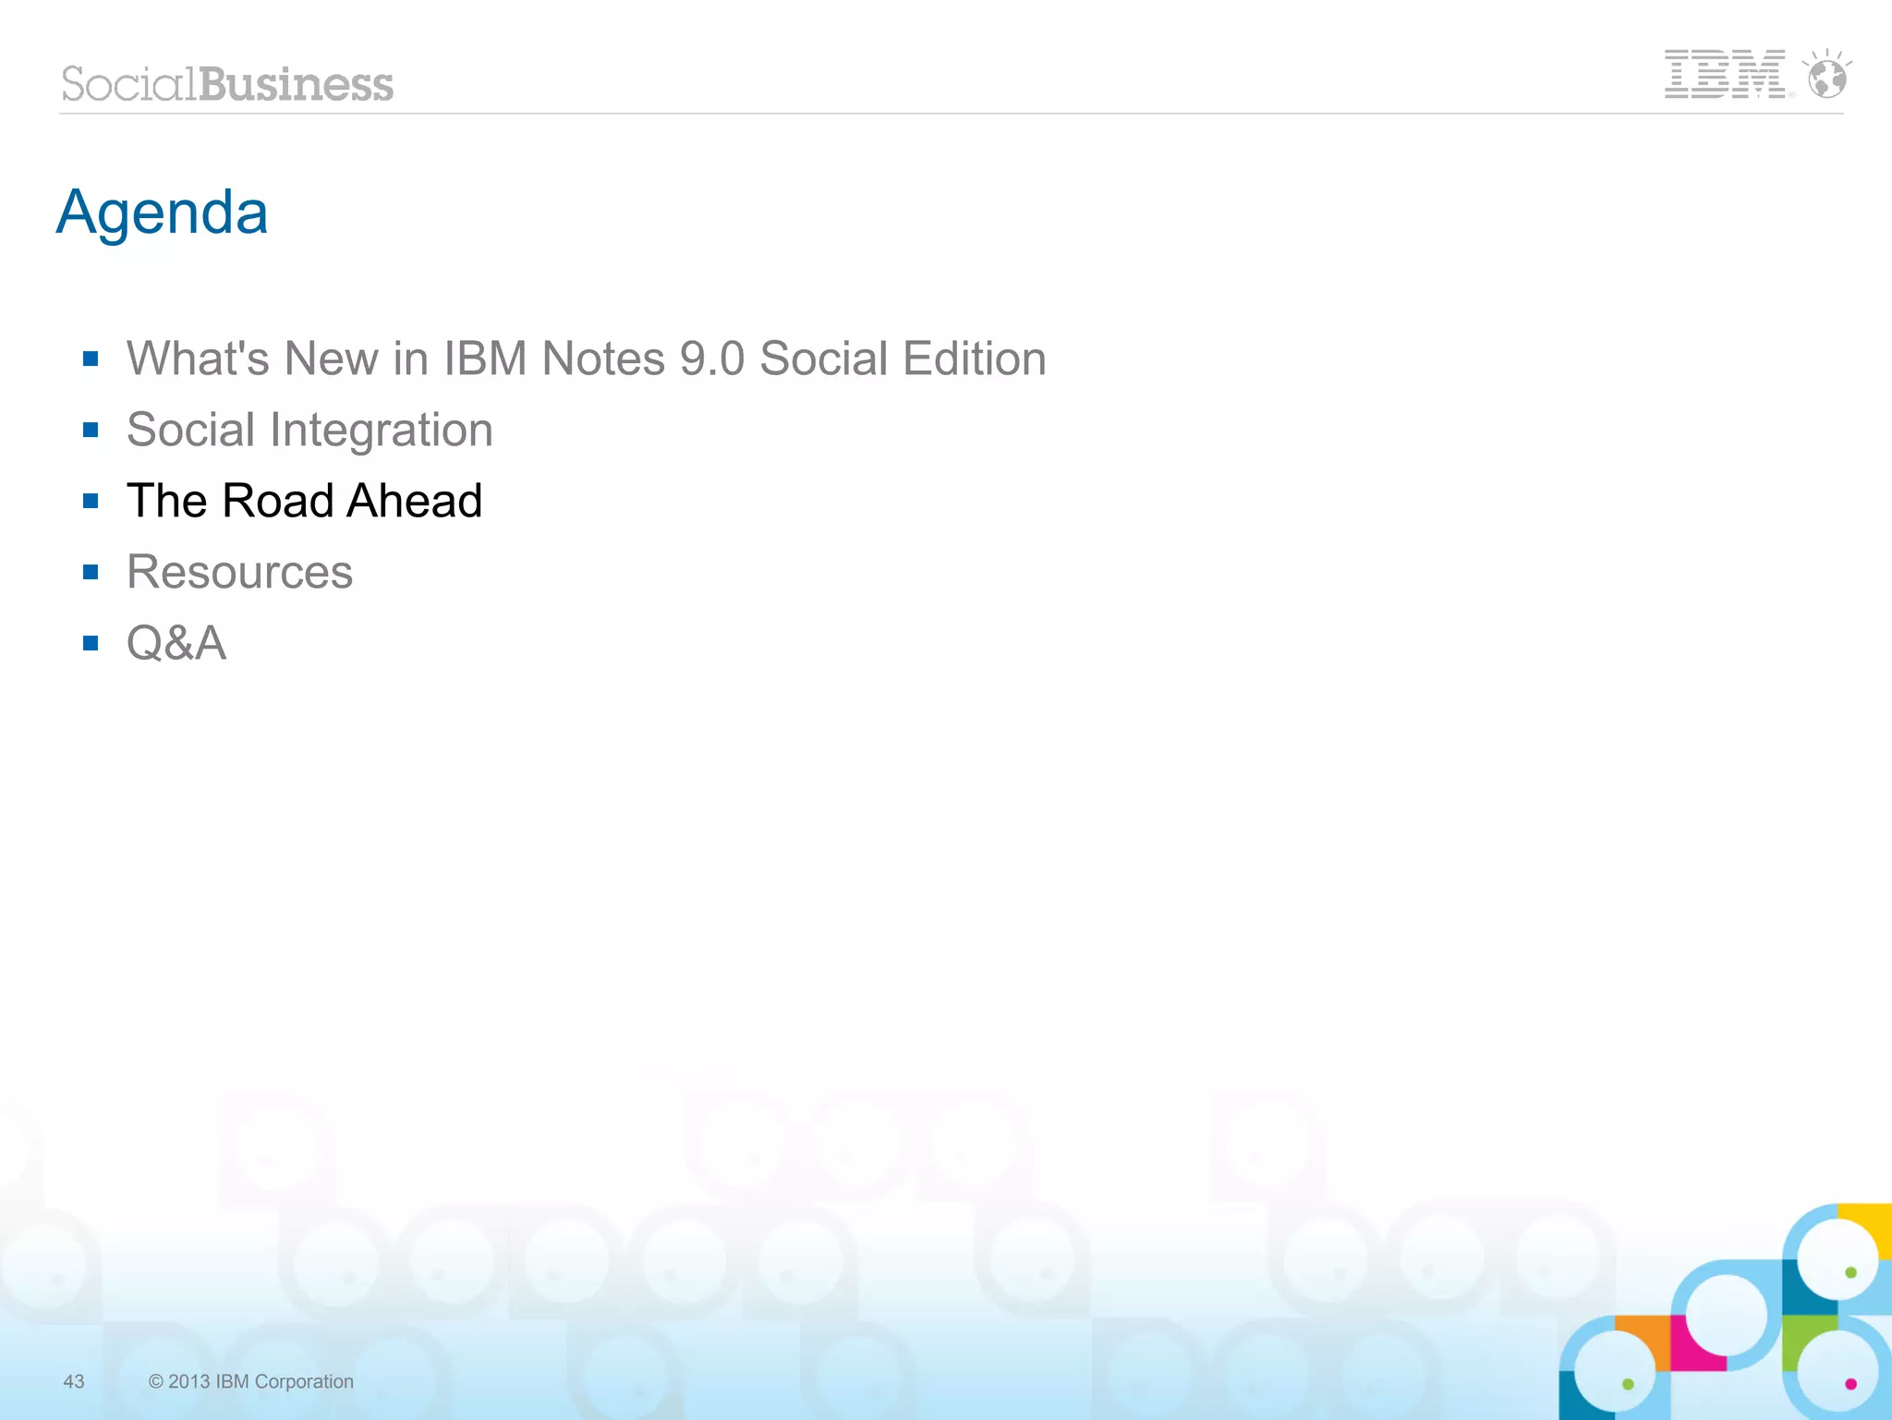Select the Agenda slide title
The height and width of the screenshot is (1420, 1892).
[163, 212]
